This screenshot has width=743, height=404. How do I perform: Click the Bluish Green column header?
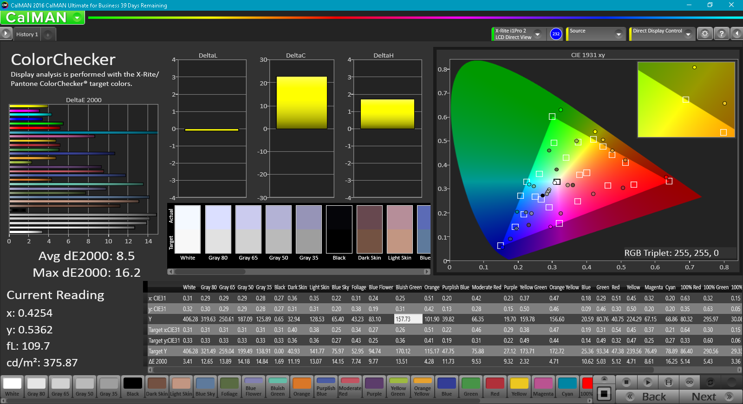tap(409, 287)
